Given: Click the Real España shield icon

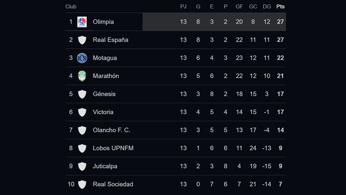Looking at the screenshot, I should [82, 40].
